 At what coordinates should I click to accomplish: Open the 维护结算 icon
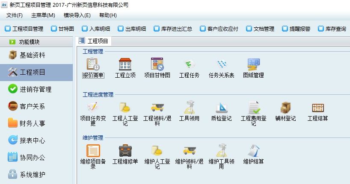[254, 151]
